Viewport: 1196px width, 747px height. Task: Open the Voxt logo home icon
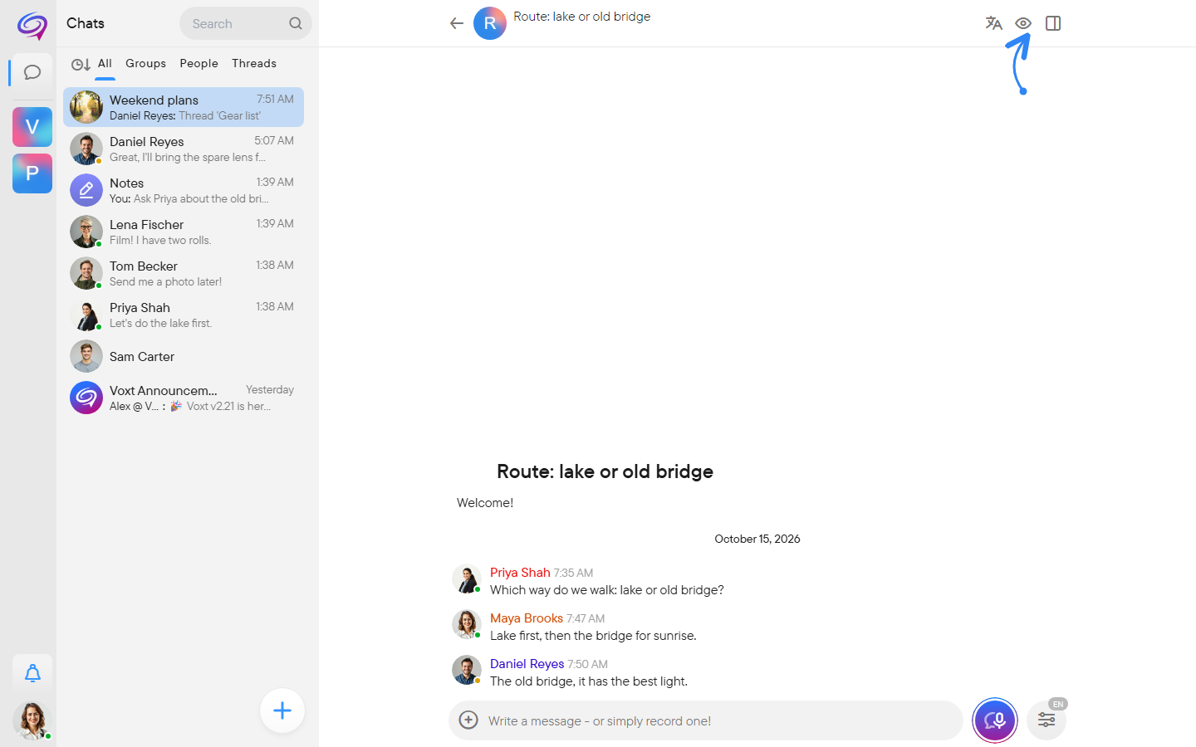[x=32, y=26]
